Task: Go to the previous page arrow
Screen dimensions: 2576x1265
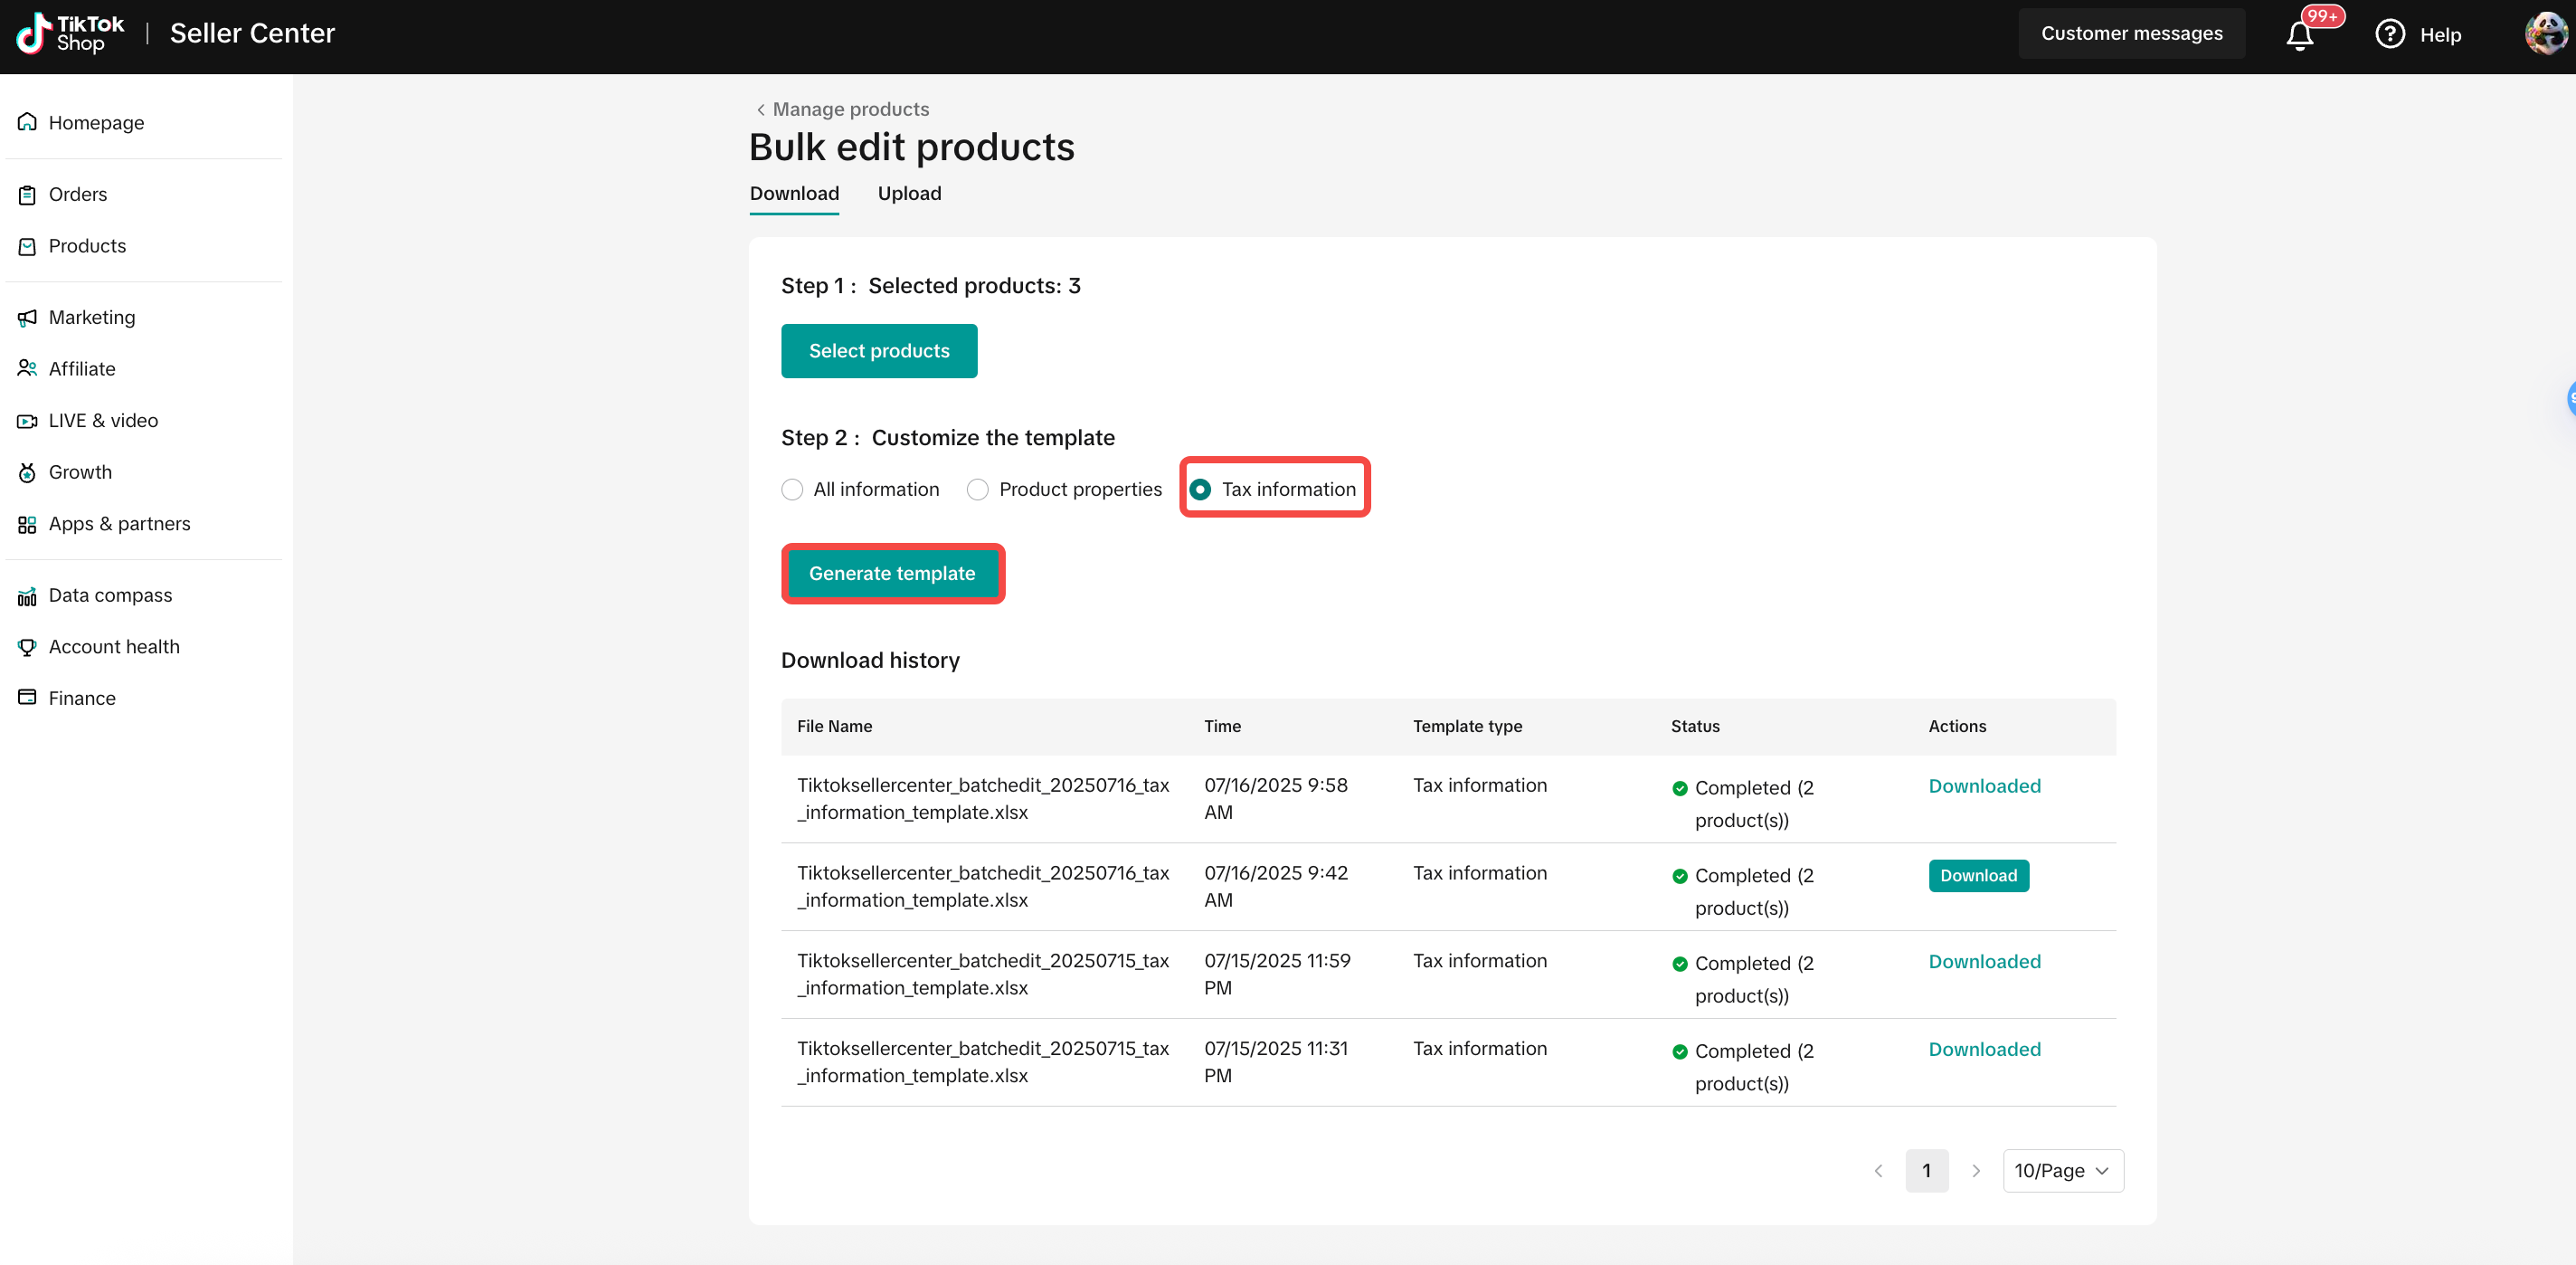Action: click(1878, 1170)
